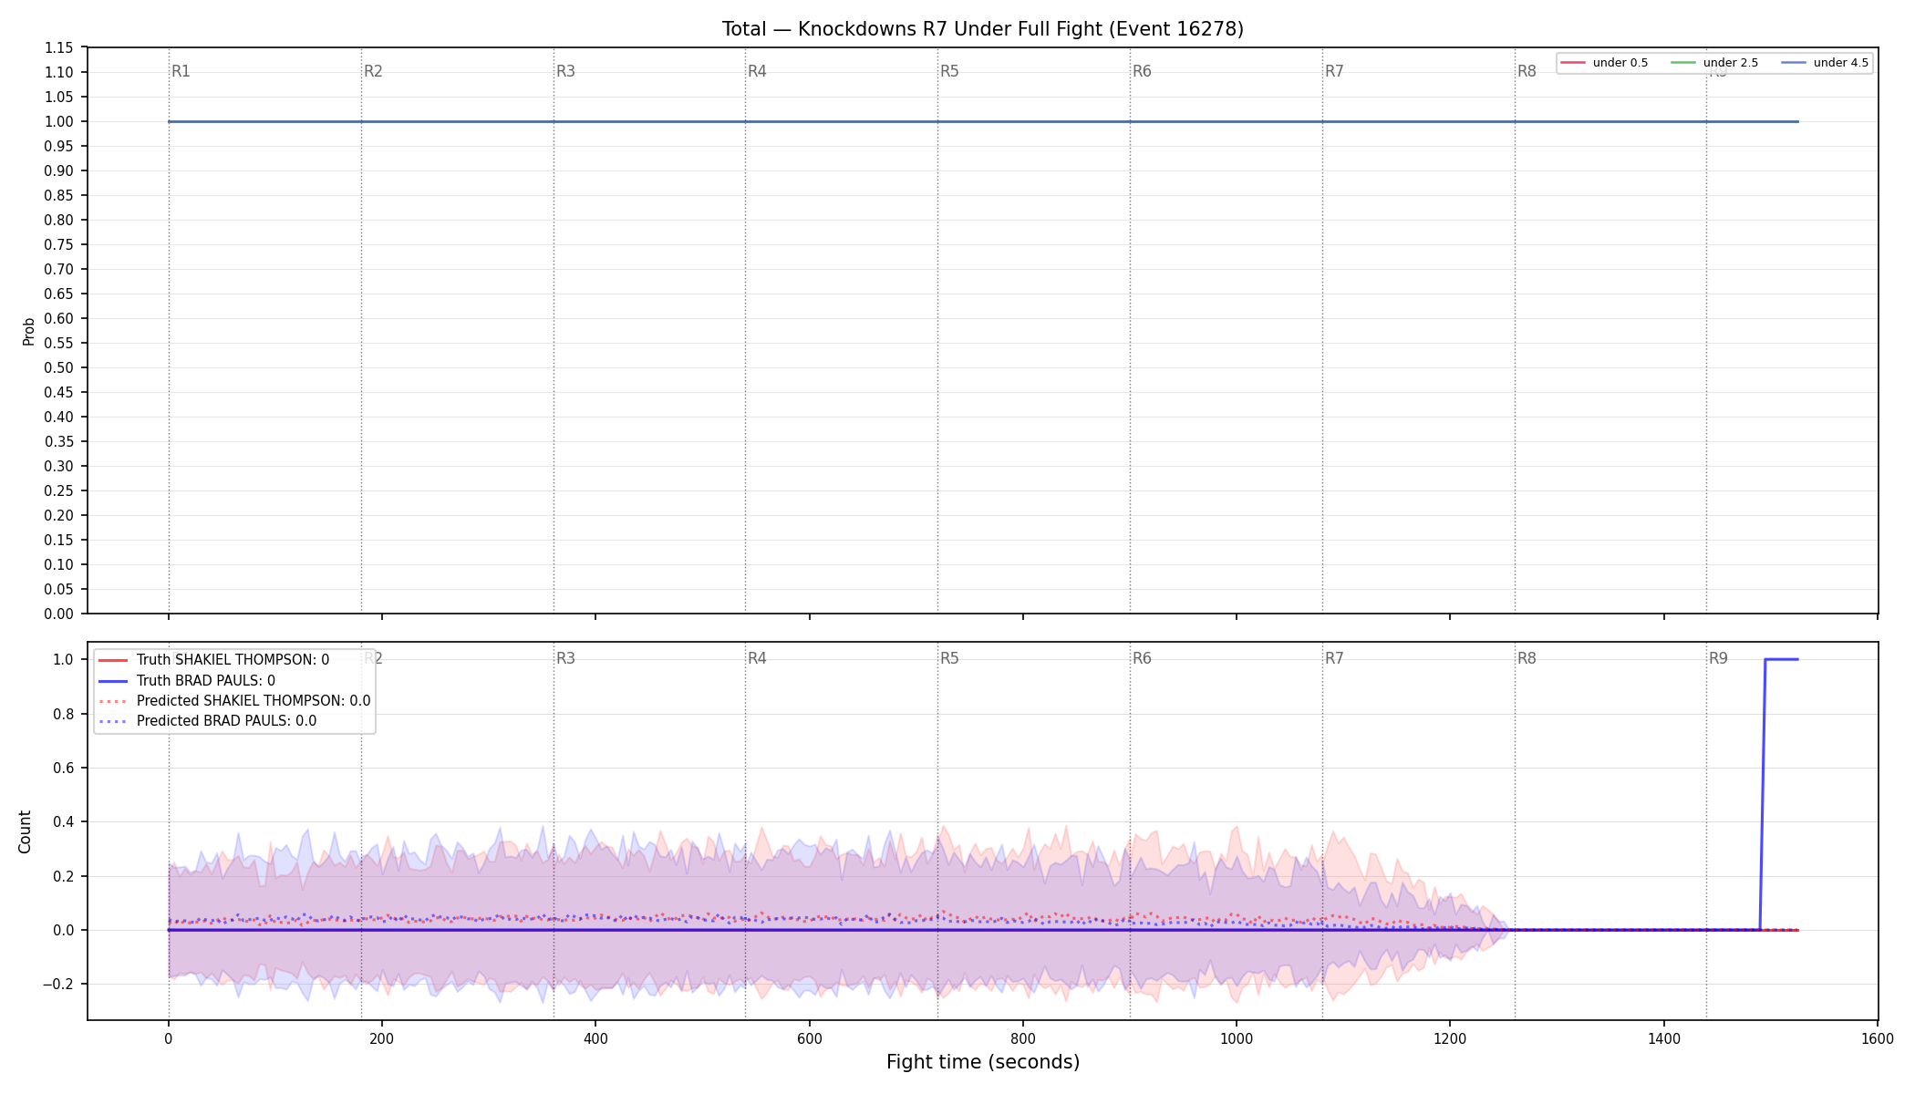Click the chart title mentioning Event 16278
Image resolution: width=1915 pixels, height=1094 pixels.
tap(982, 29)
